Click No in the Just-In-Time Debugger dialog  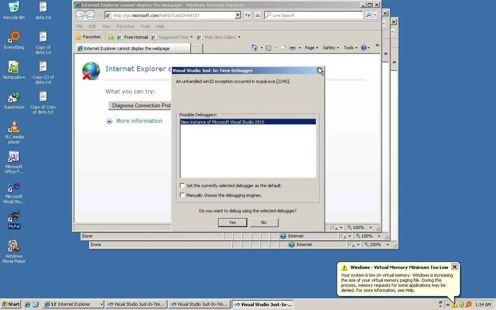tap(264, 222)
